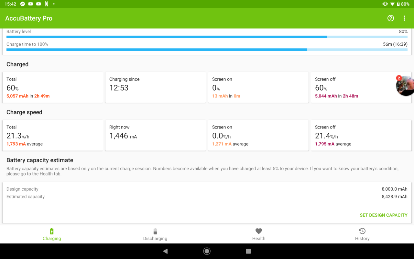414x259 pixels.
Task: Tap the Android back navigation button
Action: (165, 251)
